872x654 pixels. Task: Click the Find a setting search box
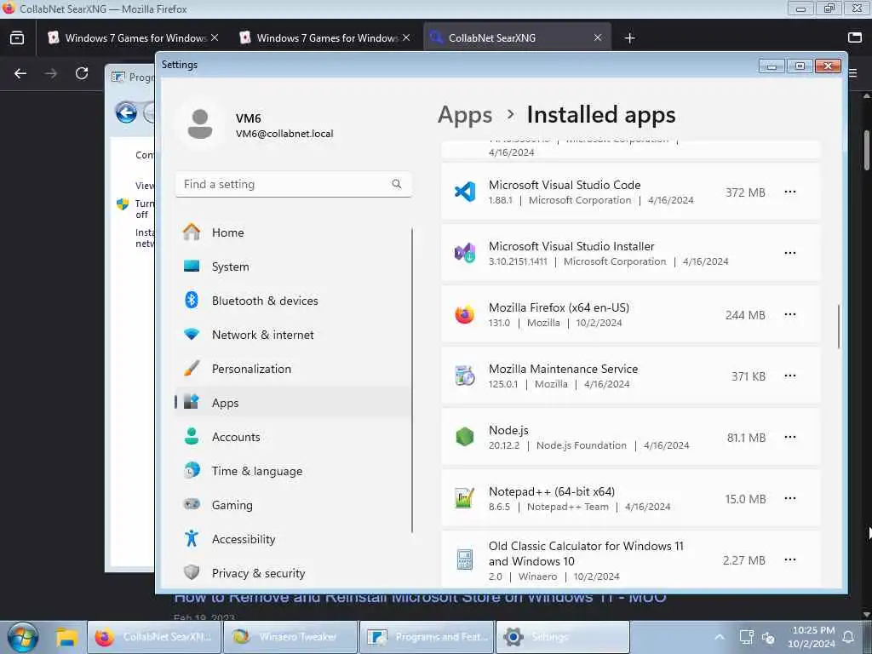coord(294,184)
